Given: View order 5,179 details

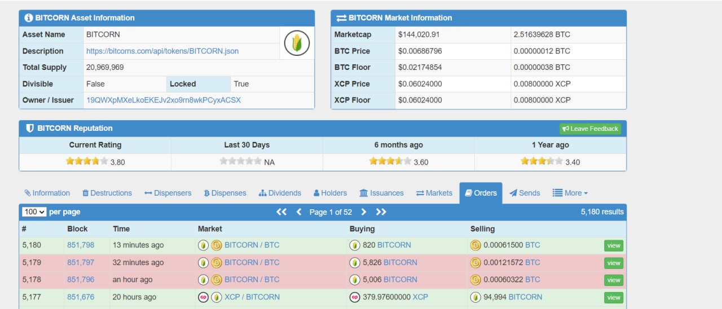Looking at the screenshot, I should [614, 263].
